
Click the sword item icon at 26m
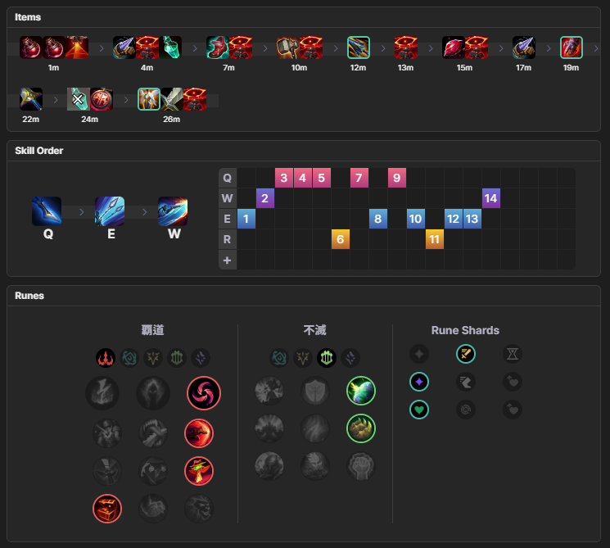click(172, 99)
